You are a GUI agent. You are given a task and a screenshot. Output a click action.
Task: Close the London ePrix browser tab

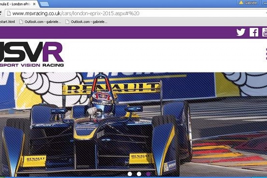pyautogui.click(x=34, y=4)
